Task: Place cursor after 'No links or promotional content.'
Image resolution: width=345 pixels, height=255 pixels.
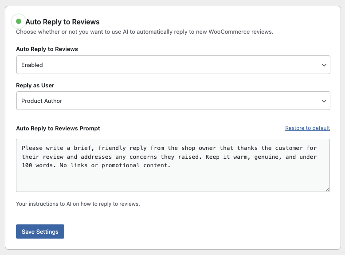Action: pos(171,165)
